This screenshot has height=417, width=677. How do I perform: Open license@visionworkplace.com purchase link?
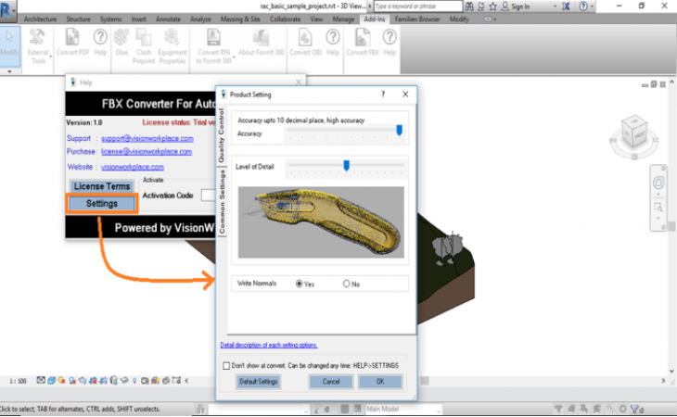[x=147, y=152]
